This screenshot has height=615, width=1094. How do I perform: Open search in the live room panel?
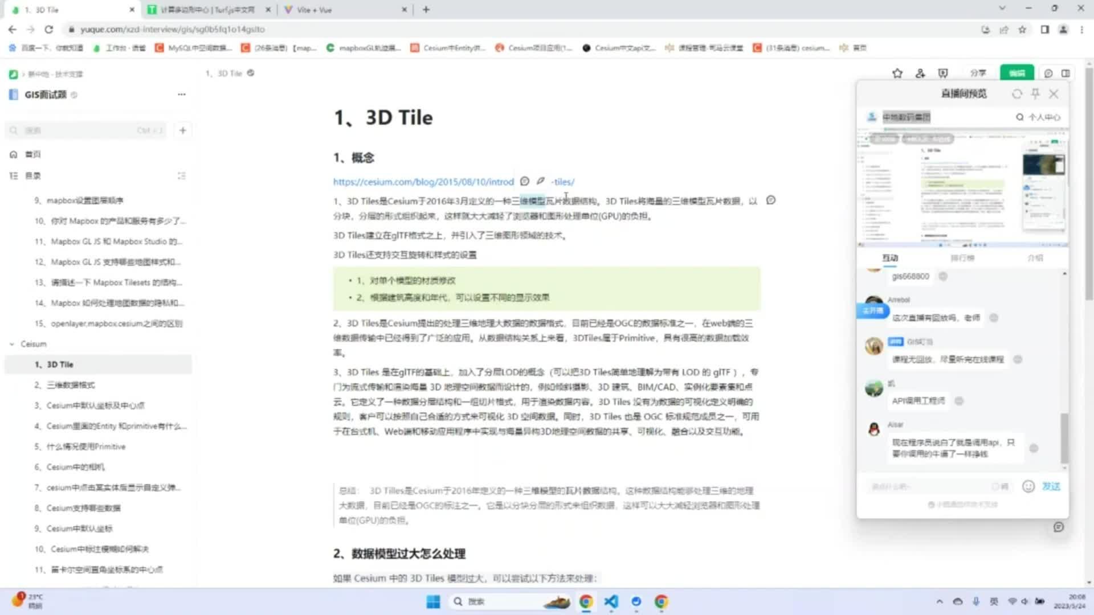tap(1019, 117)
